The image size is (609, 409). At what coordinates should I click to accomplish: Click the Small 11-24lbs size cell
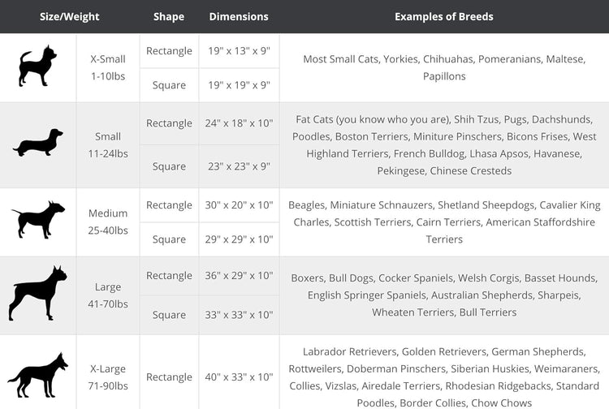click(108, 145)
